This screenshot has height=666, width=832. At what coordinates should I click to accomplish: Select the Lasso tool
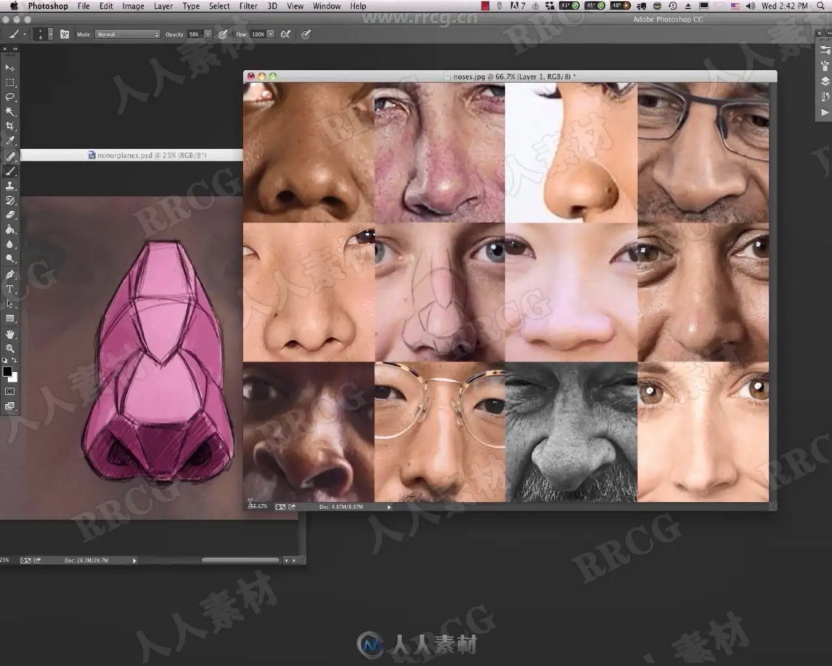(x=10, y=97)
